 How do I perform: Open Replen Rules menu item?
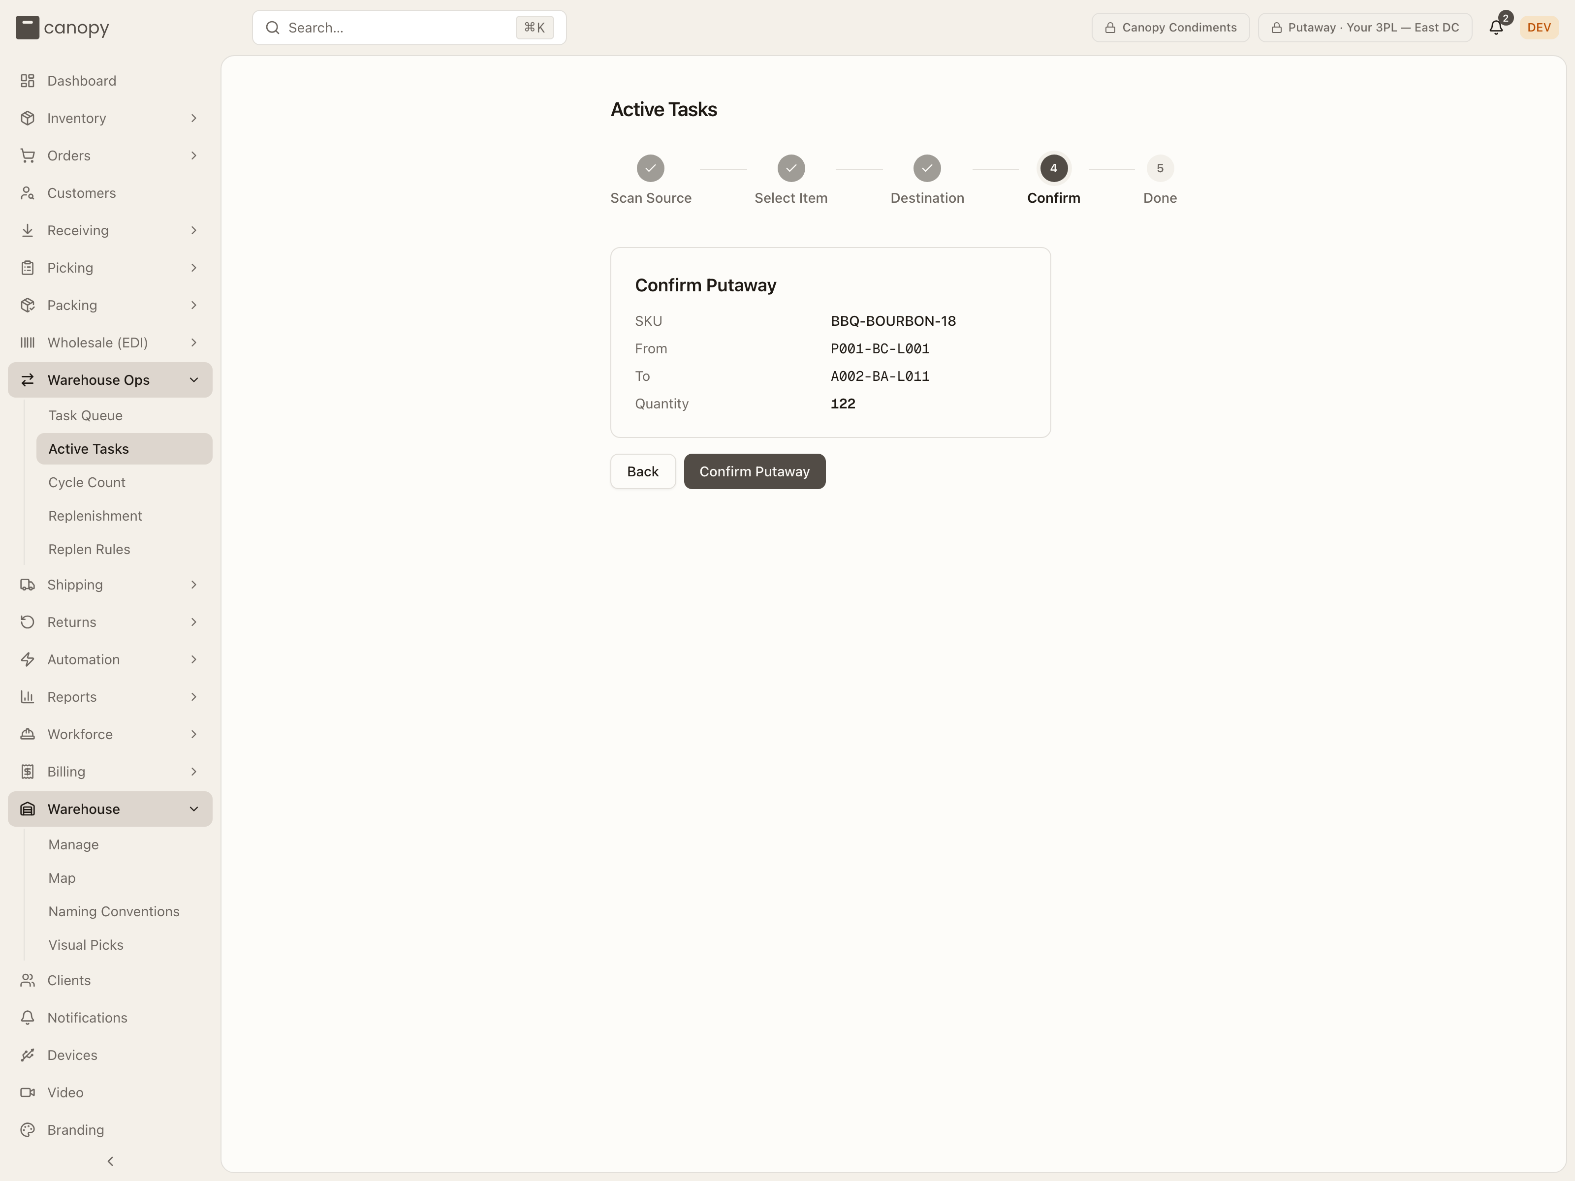pos(124,550)
